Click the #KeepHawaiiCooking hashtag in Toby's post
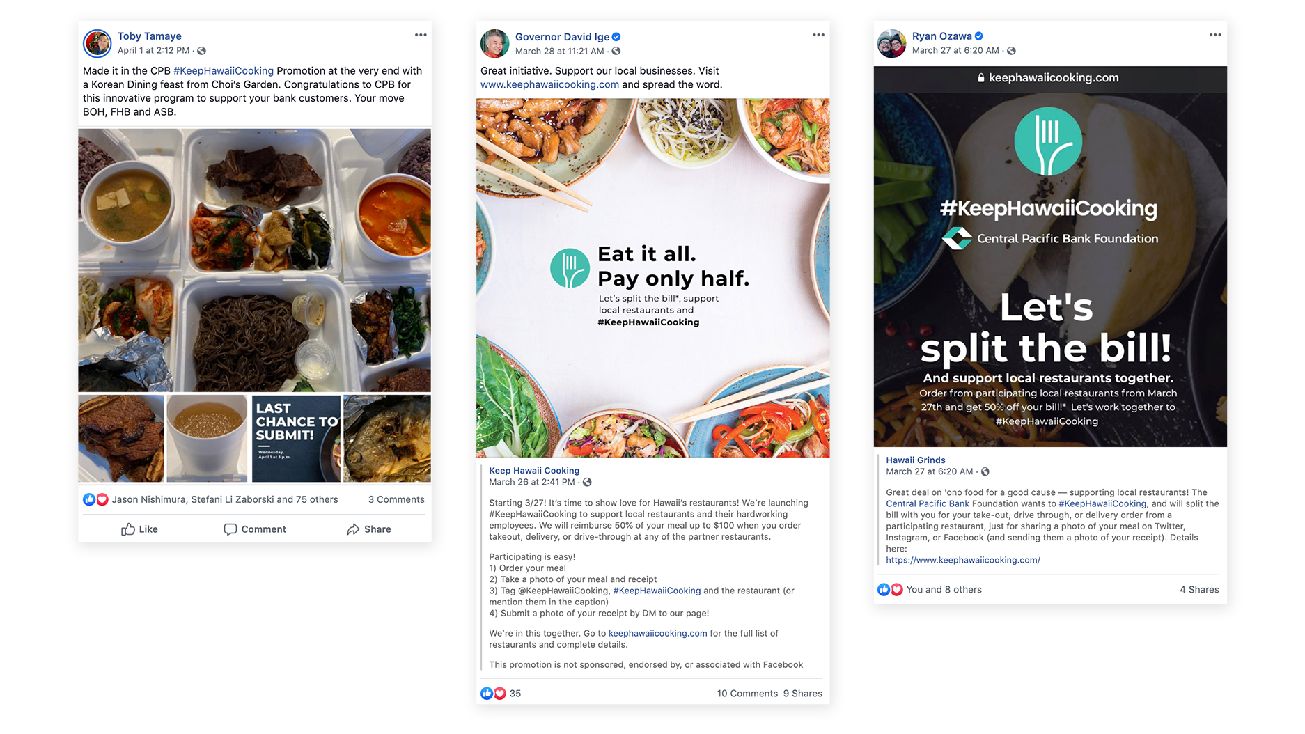The width and height of the screenshot is (1305, 734). (224, 70)
